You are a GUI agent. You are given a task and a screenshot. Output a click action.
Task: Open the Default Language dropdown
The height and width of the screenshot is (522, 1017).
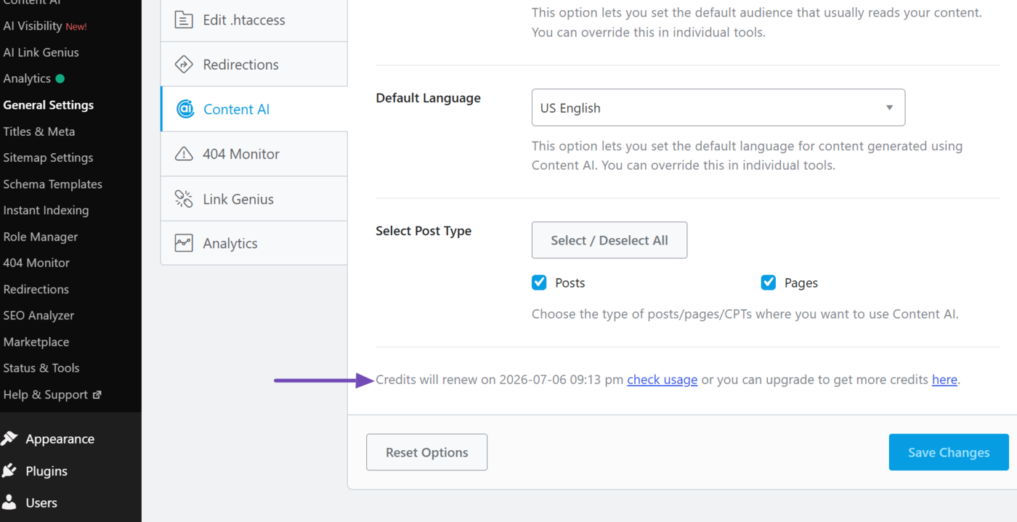[718, 107]
